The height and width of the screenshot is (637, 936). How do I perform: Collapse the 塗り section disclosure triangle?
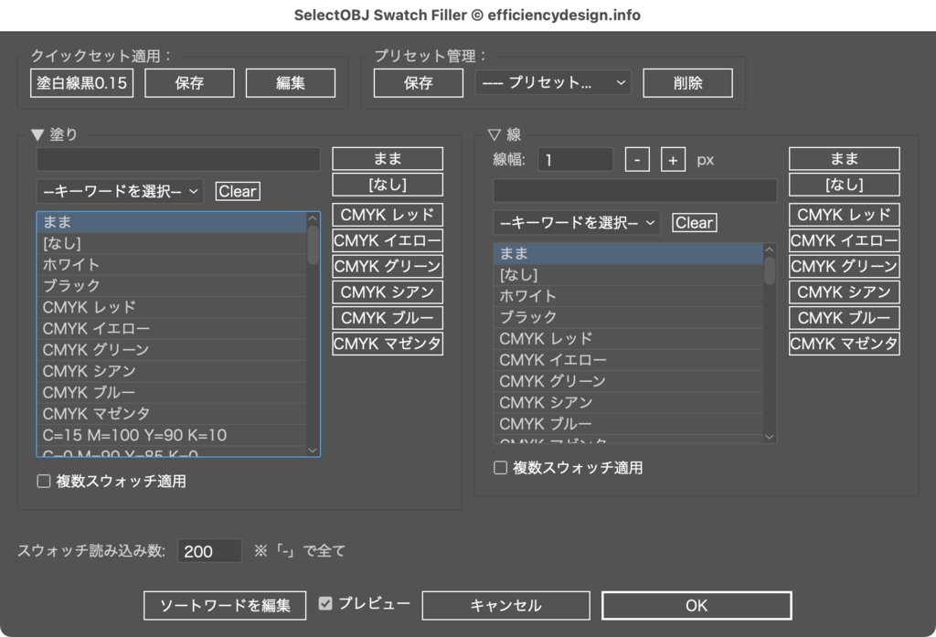click(37, 133)
